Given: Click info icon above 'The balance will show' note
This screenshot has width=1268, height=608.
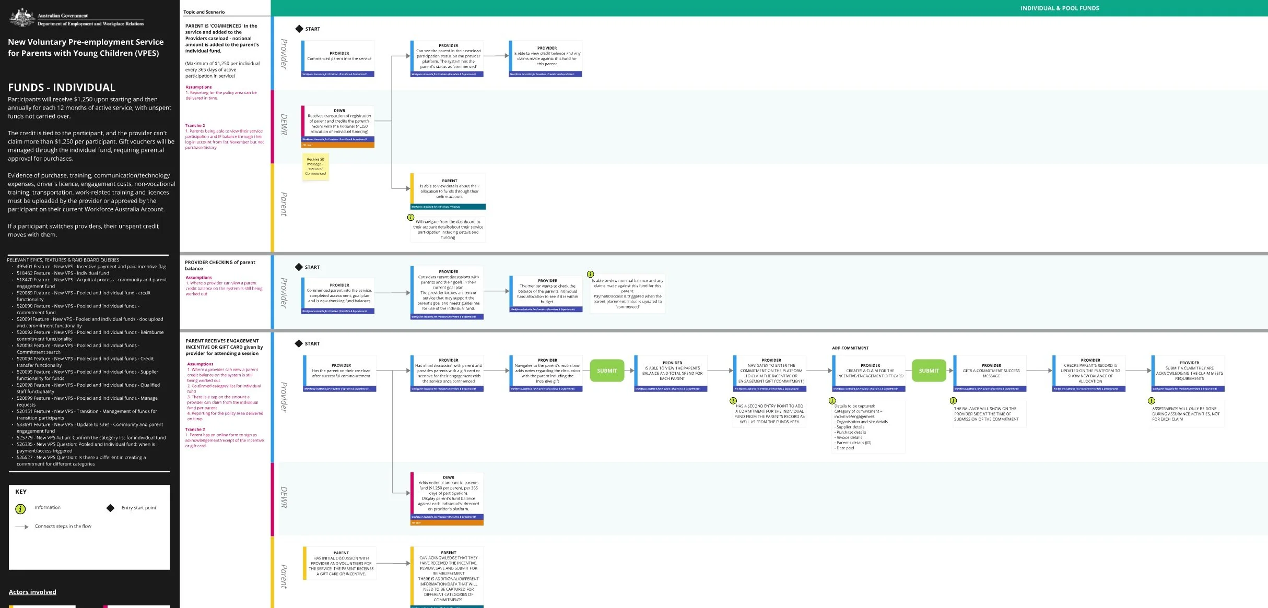Looking at the screenshot, I should 953,401.
